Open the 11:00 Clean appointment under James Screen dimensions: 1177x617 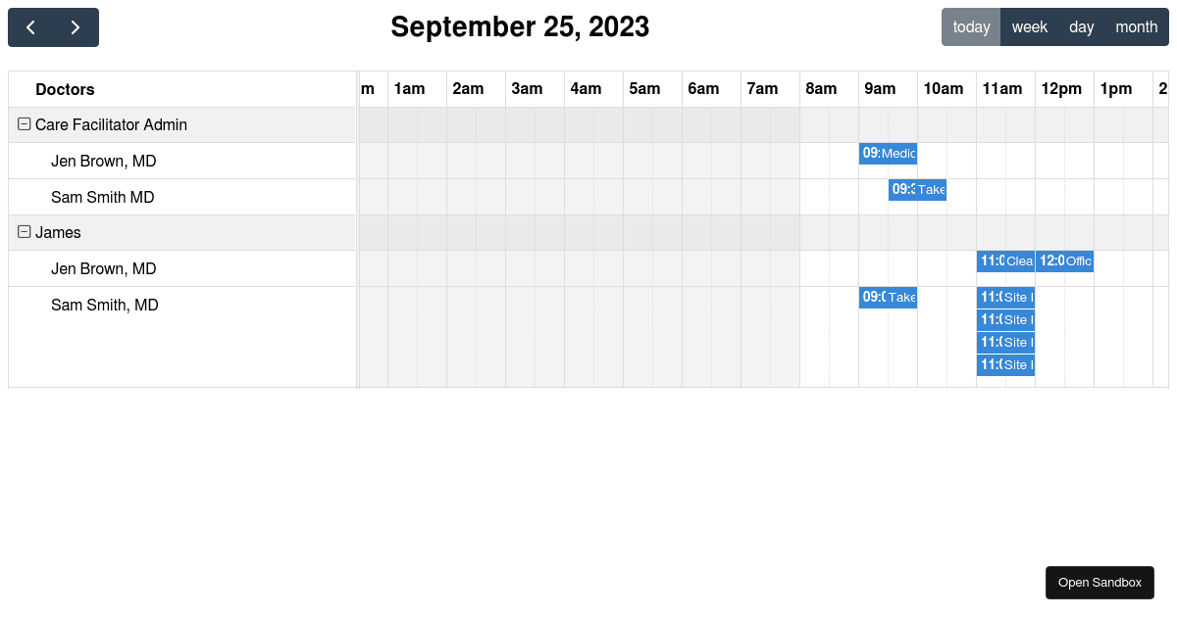[x=1004, y=261]
